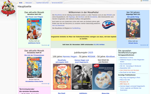Viewport: 151px width, 94px height.
Task: Open Der große Fang link
Action: point(133,17)
